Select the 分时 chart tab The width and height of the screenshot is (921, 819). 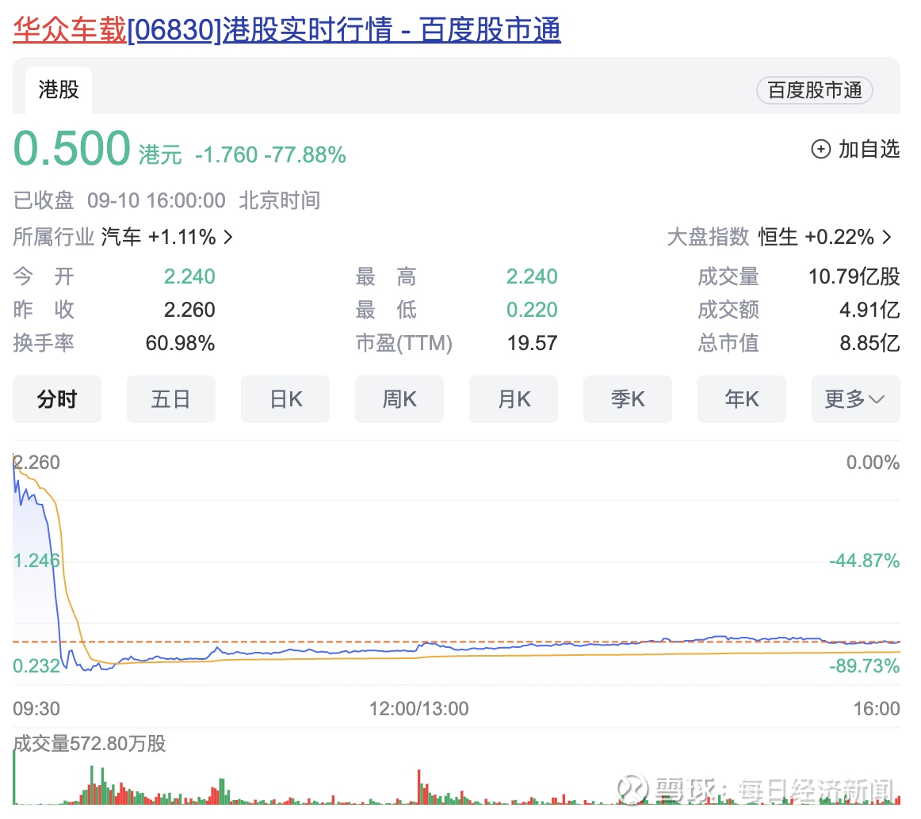coord(57,399)
